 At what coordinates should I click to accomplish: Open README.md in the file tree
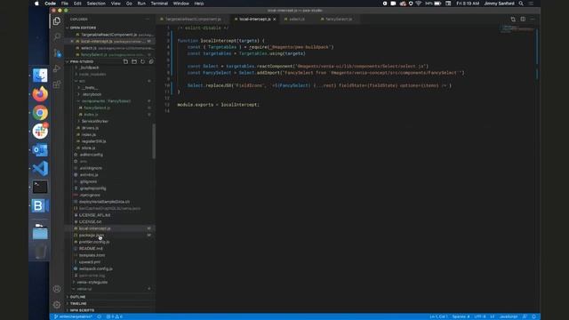91,249
